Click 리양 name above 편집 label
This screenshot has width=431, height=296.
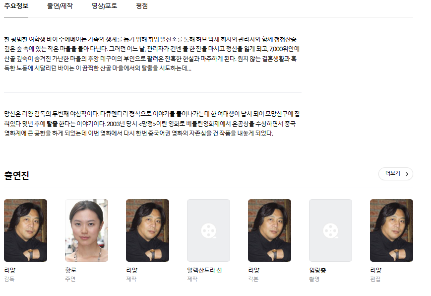(376, 270)
